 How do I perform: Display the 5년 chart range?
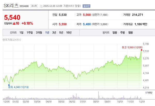pos(61,33)
